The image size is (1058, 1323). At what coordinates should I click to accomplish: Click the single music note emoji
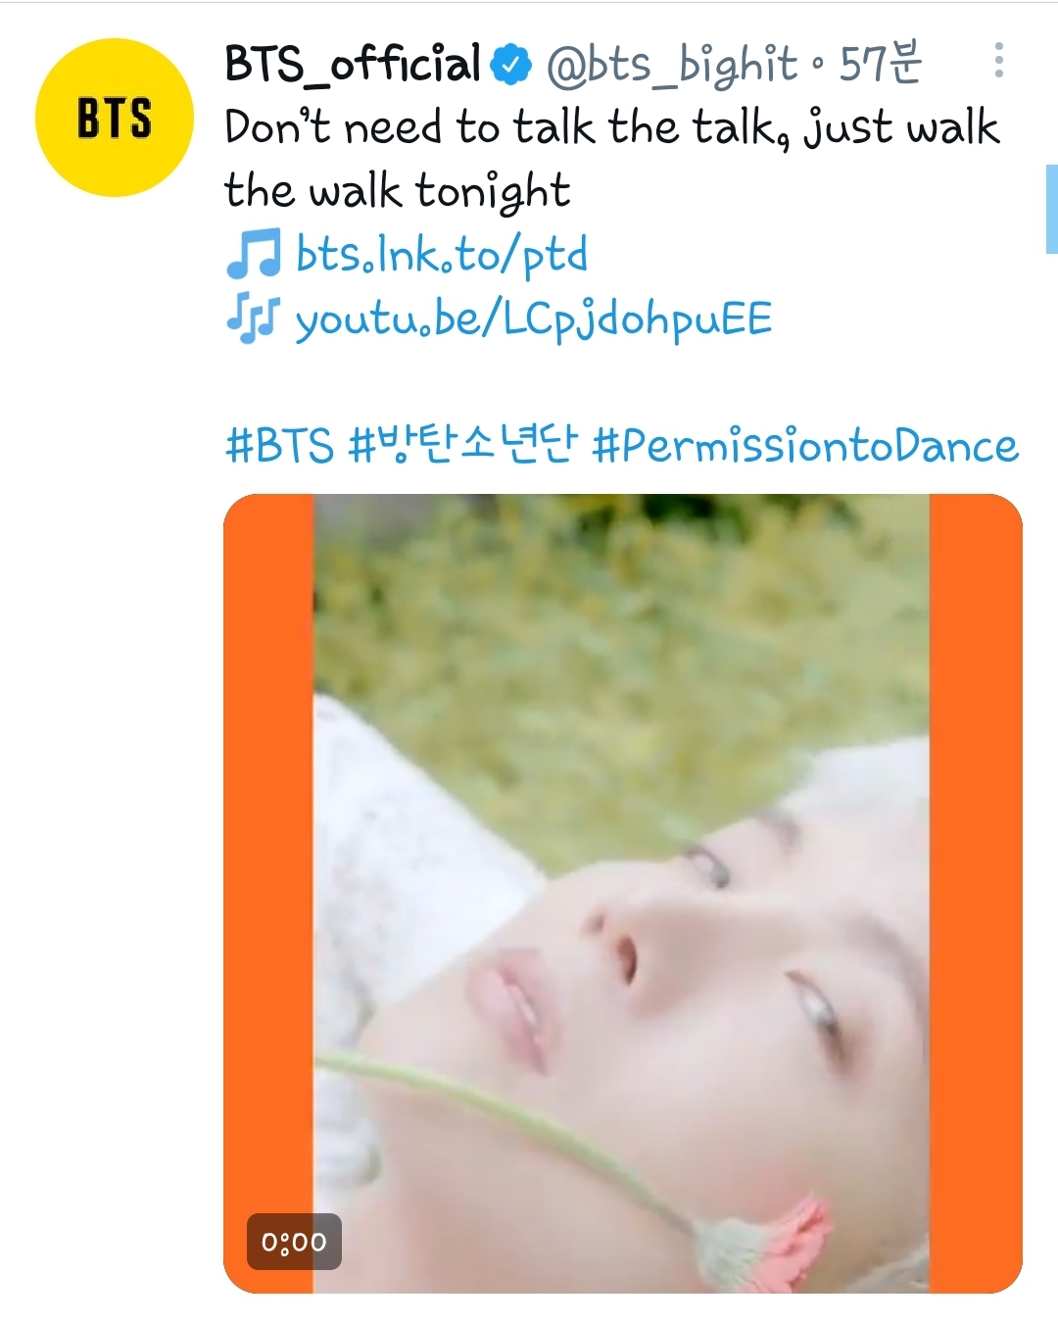[254, 255]
